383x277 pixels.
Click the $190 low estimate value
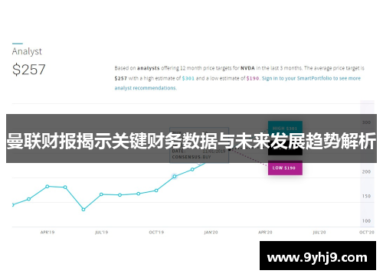(253, 78)
